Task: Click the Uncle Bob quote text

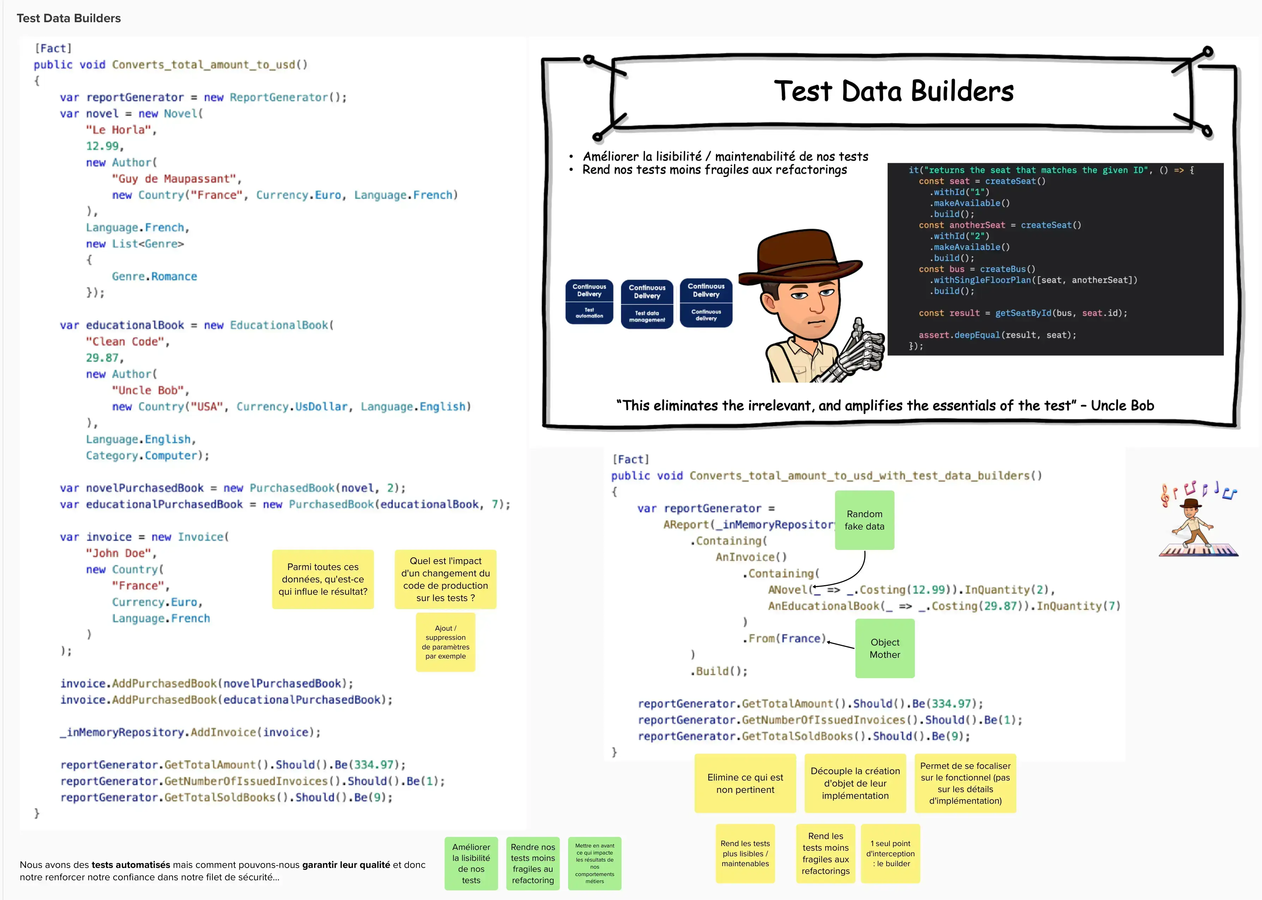Action: coord(884,406)
